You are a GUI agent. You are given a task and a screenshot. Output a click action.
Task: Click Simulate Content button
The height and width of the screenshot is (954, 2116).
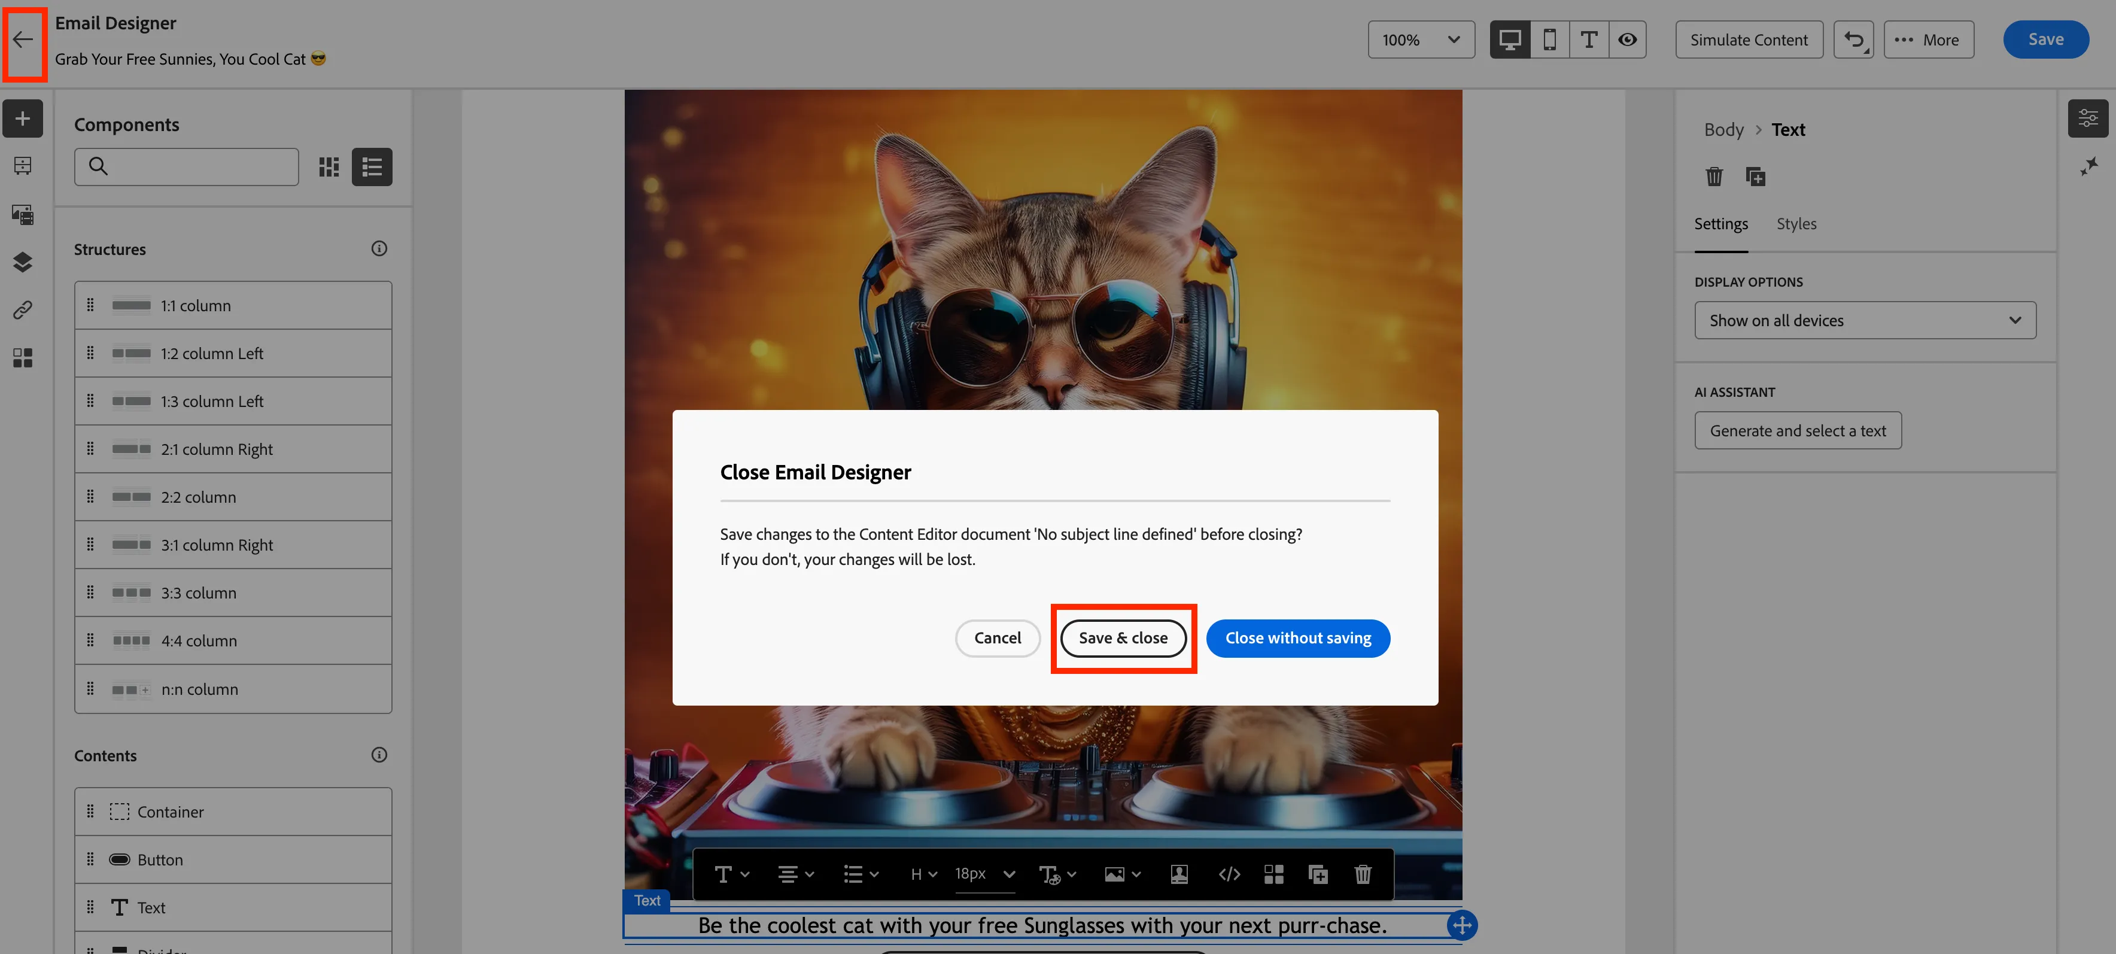(1749, 40)
